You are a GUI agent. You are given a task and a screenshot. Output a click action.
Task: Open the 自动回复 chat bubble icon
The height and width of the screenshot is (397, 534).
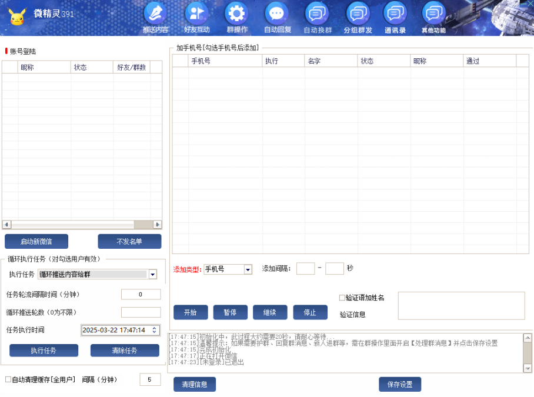[277, 14]
